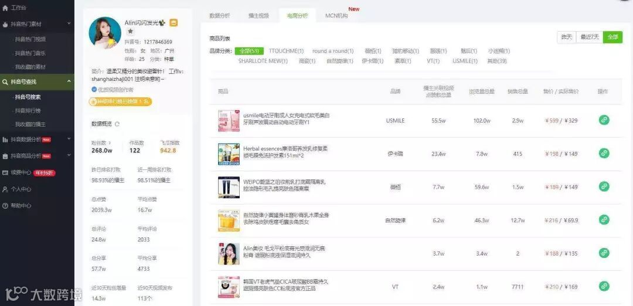This screenshot has height=306, width=633.
Task: Collapse the 抖音热门素材 section chevron
Action: [x=69, y=24]
